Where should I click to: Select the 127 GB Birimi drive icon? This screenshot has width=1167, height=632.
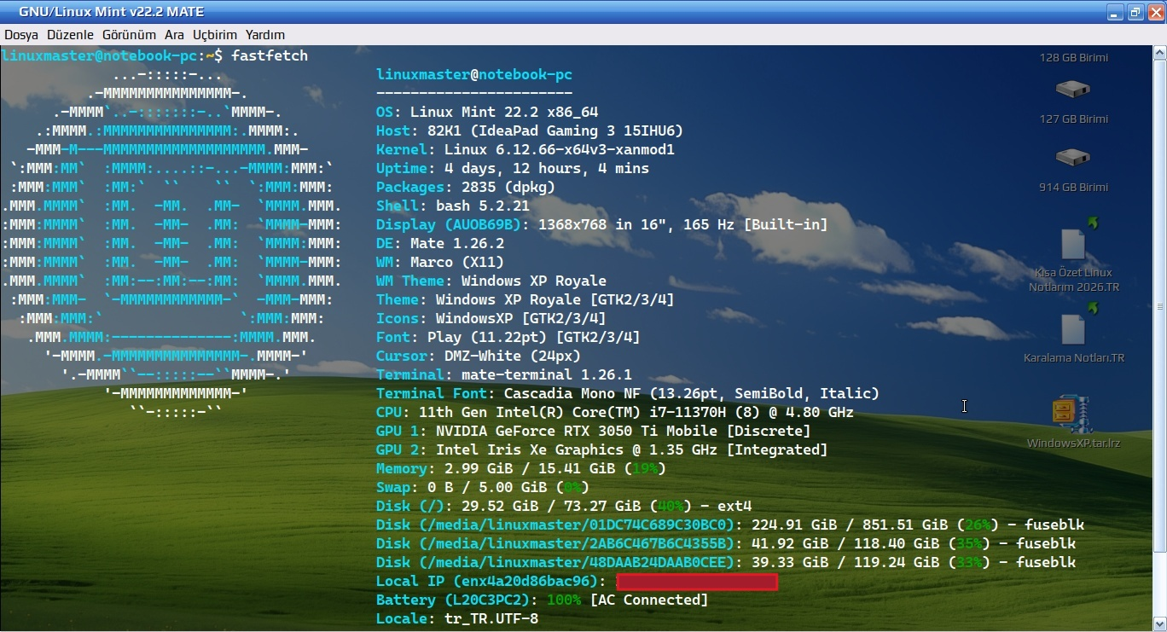coord(1072,89)
